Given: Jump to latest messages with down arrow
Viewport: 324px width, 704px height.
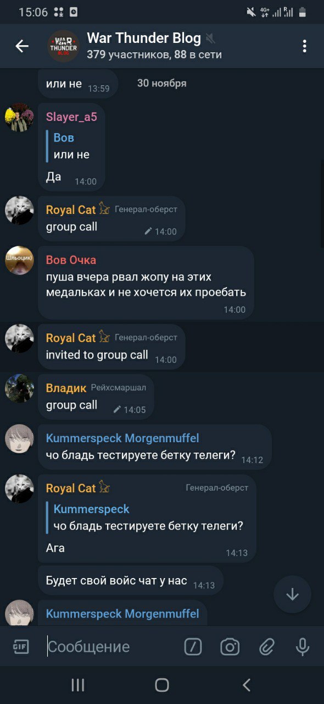Looking at the screenshot, I should tap(292, 594).
